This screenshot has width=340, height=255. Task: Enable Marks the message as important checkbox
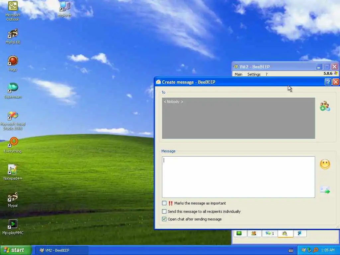[164, 203]
